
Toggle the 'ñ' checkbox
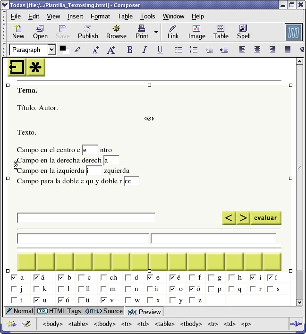[x=150, y=289]
